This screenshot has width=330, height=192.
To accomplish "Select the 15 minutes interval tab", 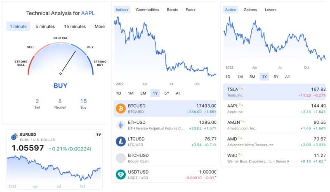I will (75, 26).
